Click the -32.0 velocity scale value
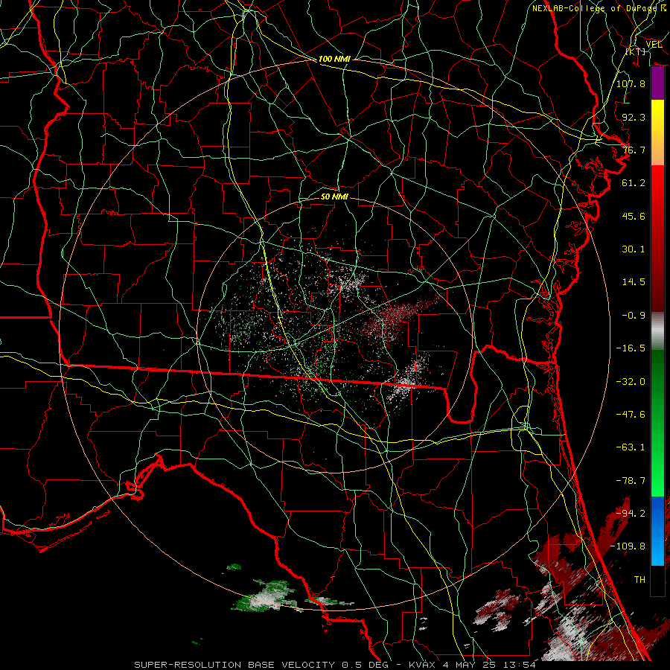This screenshot has width=670, height=670. click(631, 381)
